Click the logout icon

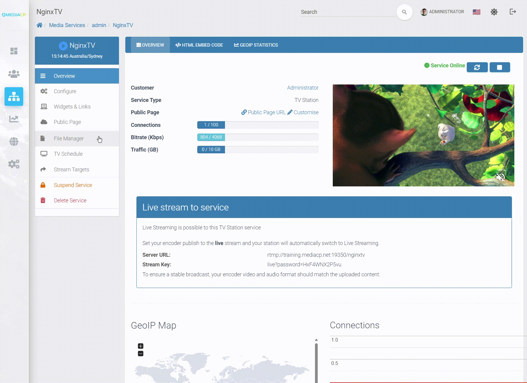click(x=513, y=12)
